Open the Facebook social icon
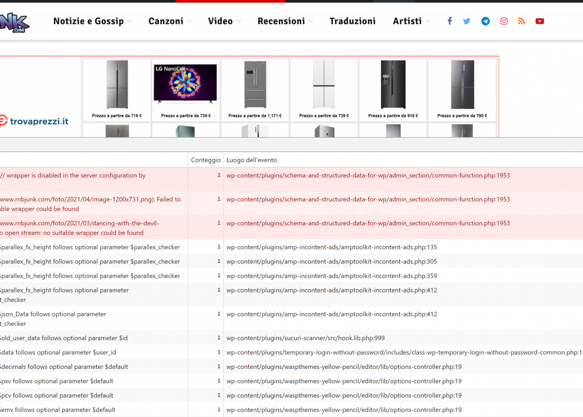The width and height of the screenshot is (583, 417). coord(450,21)
